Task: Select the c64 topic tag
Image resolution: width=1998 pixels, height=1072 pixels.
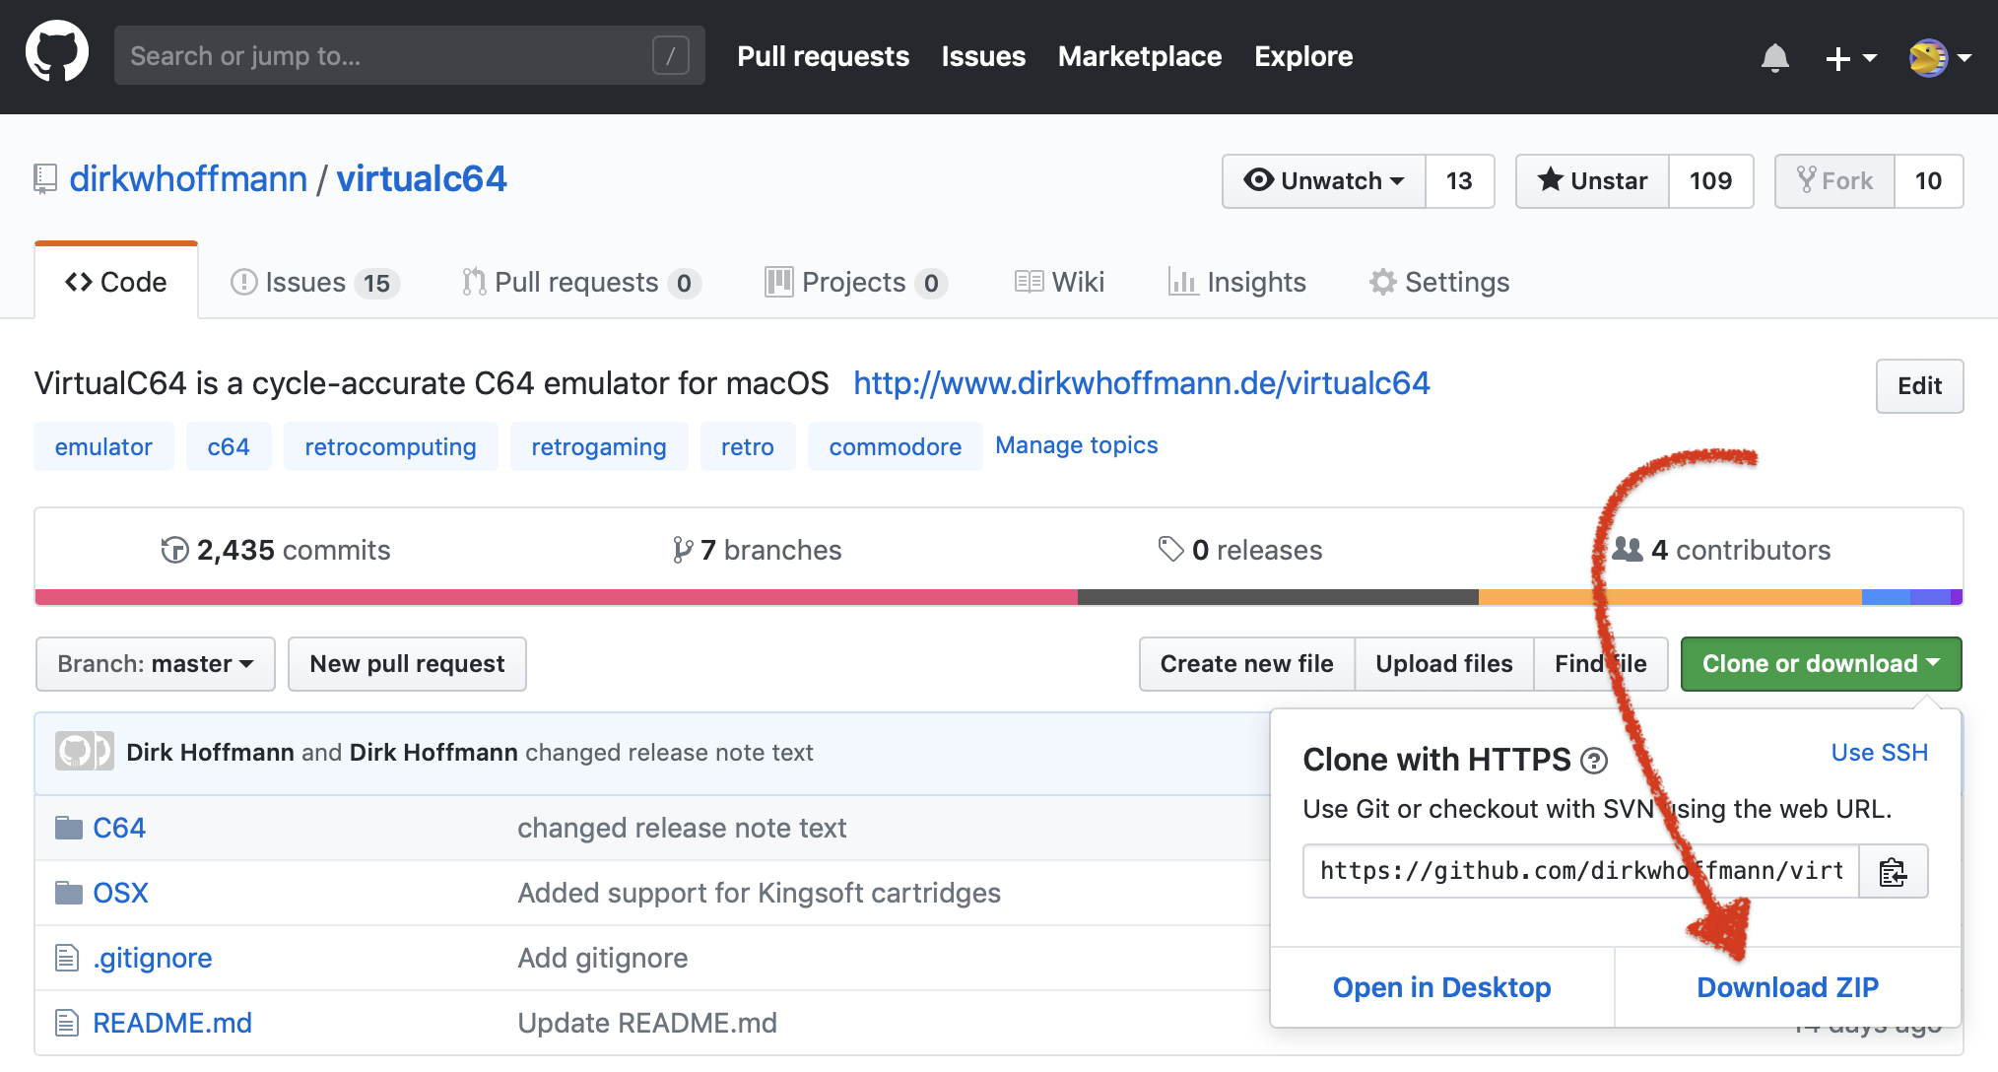Action: pyautogui.click(x=229, y=446)
